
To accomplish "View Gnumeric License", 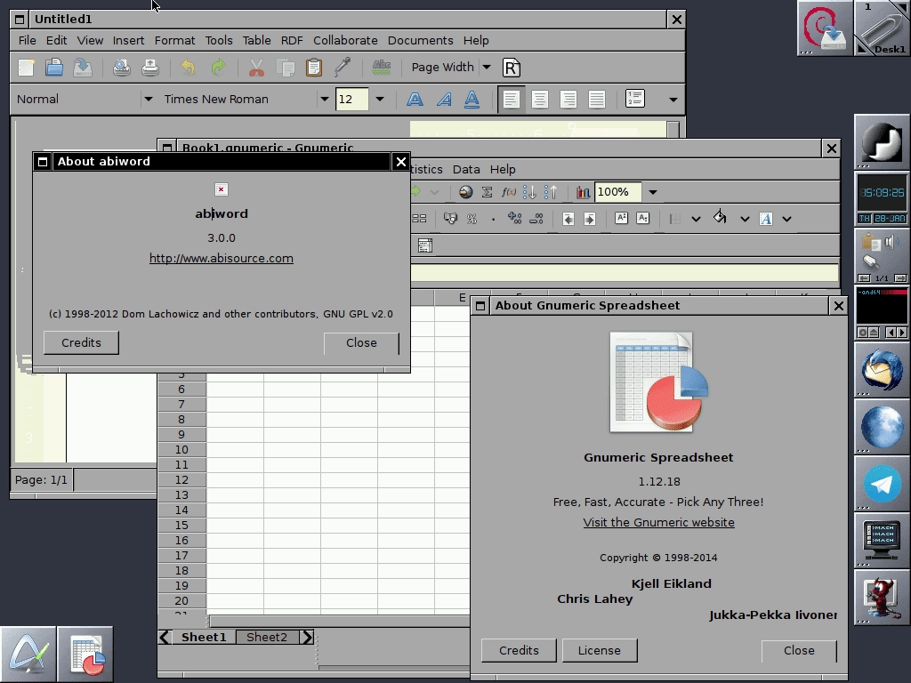I will tap(599, 650).
